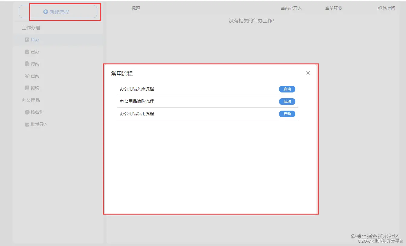Click the 批量导入 import icon
This screenshot has width=406, height=246.
(x=27, y=124)
